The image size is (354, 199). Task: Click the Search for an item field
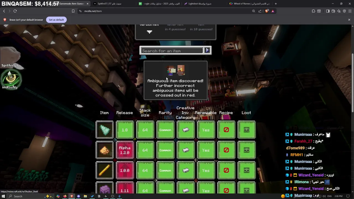click(172, 51)
